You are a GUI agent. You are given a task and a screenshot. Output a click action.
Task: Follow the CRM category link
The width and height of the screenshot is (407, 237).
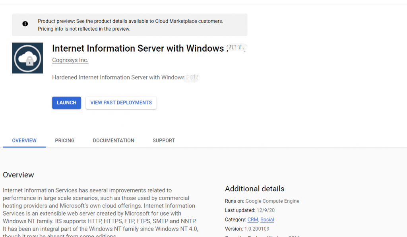click(252, 220)
